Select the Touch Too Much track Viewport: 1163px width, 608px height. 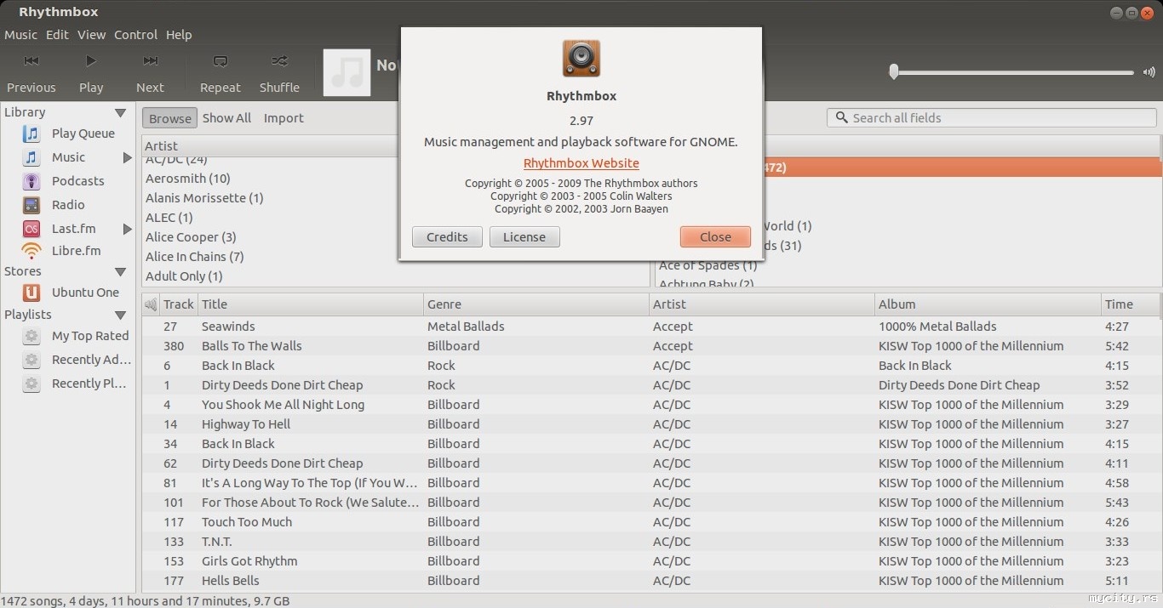click(x=650, y=522)
